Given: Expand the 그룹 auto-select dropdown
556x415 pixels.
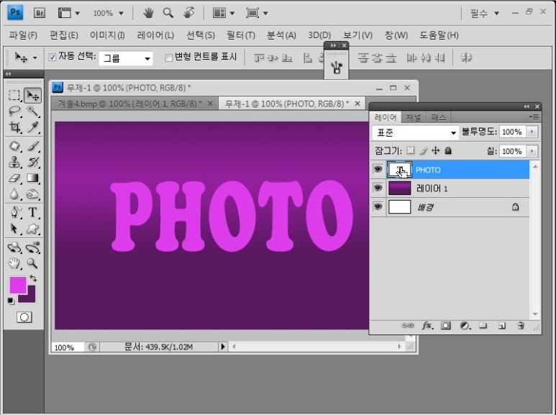Looking at the screenshot, I should (x=126, y=58).
